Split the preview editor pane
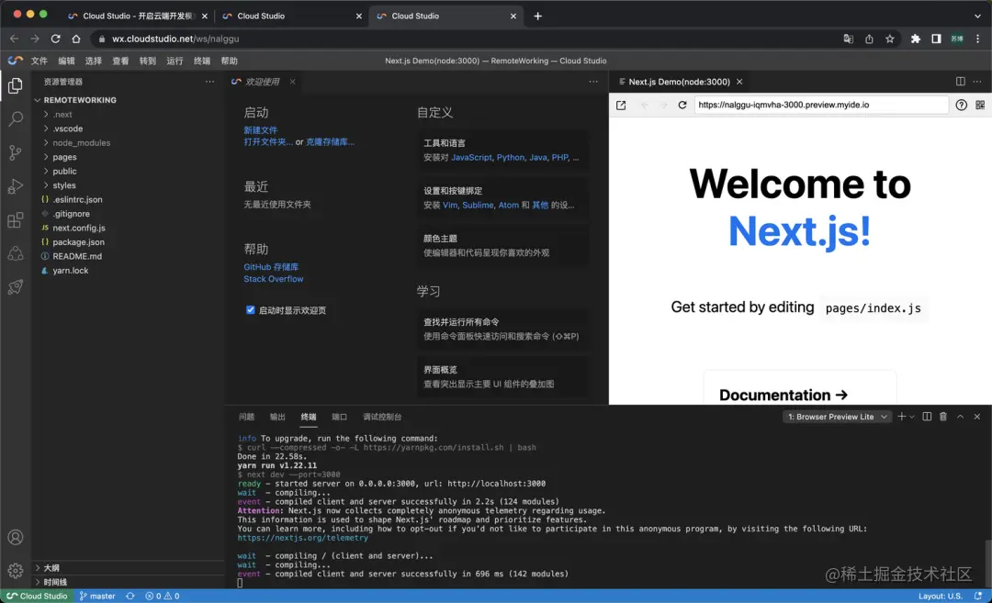Screen dimensions: 992x603 [961, 82]
